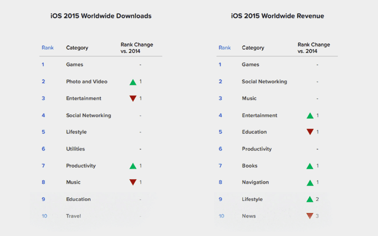This screenshot has height=236, width=378.
Task: Click the iOS 2015 Worldwide Revenue title
Action: (277, 16)
